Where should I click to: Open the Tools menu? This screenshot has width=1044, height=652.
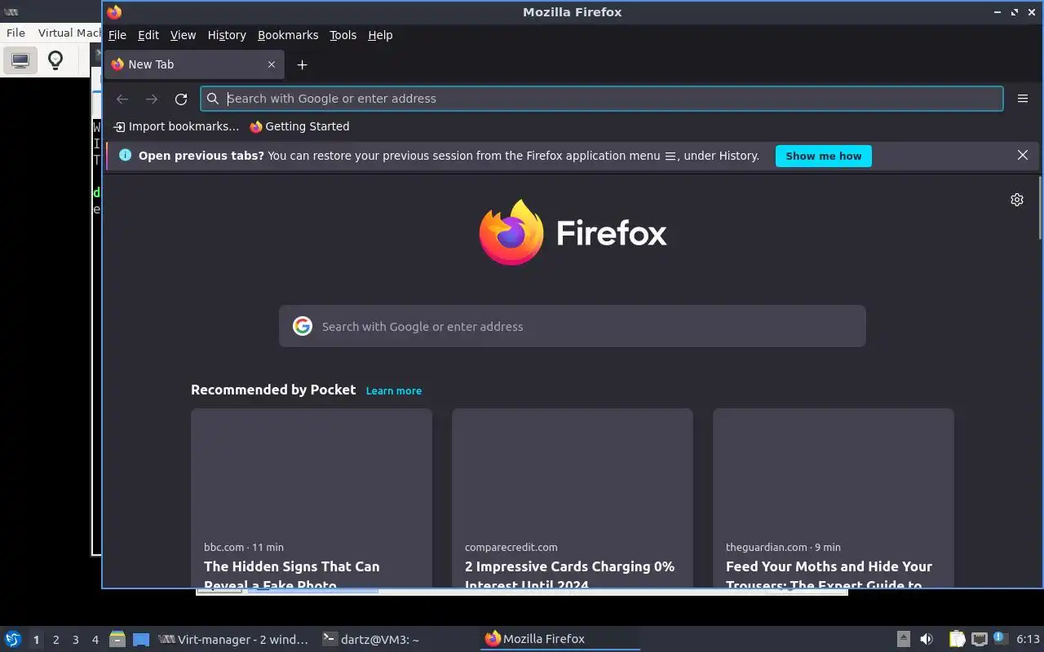coord(343,35)
